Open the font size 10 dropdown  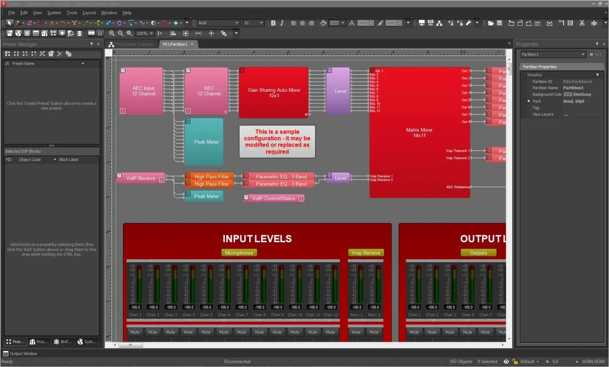click(x=262, y=23)
